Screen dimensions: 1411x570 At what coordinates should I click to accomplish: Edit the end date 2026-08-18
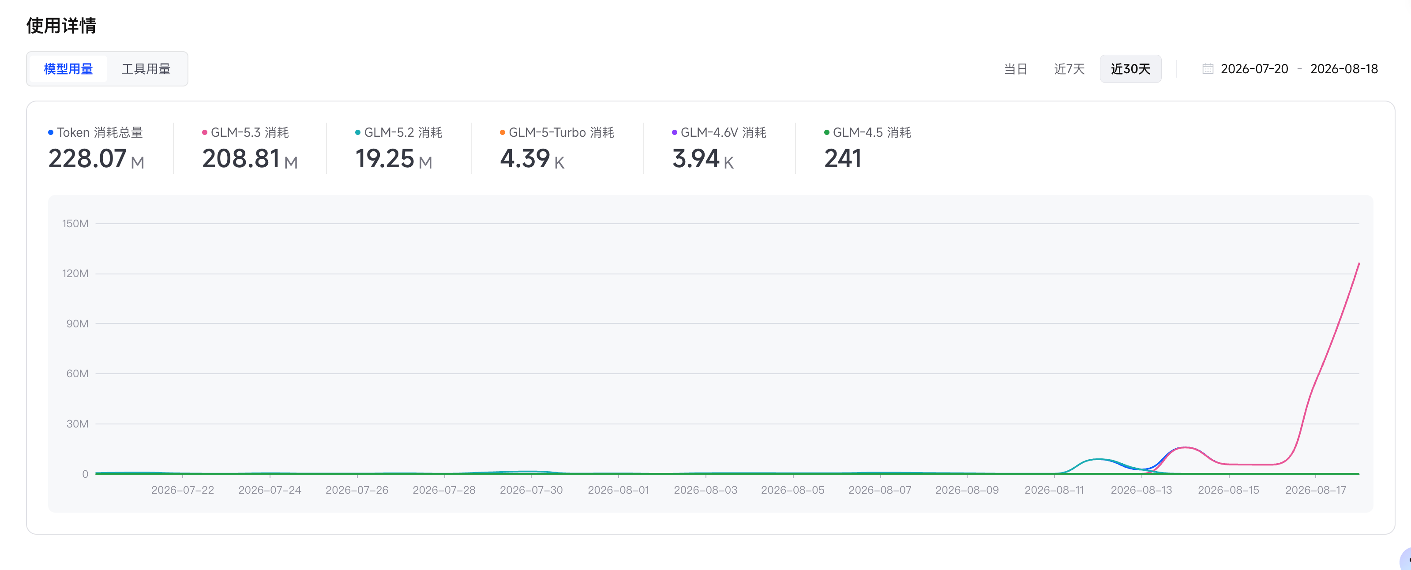[x=1344, y=69]
